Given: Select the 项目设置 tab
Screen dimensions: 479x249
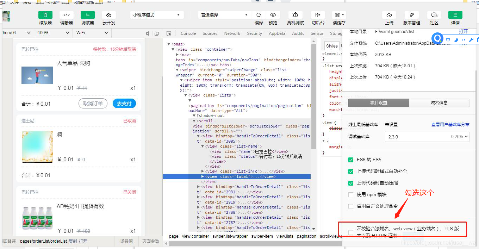Looking at the screenshot, I should pos(379,103).
